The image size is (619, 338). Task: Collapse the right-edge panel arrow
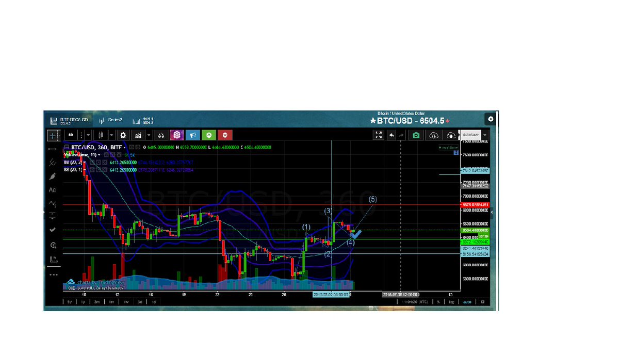[492, 212]
